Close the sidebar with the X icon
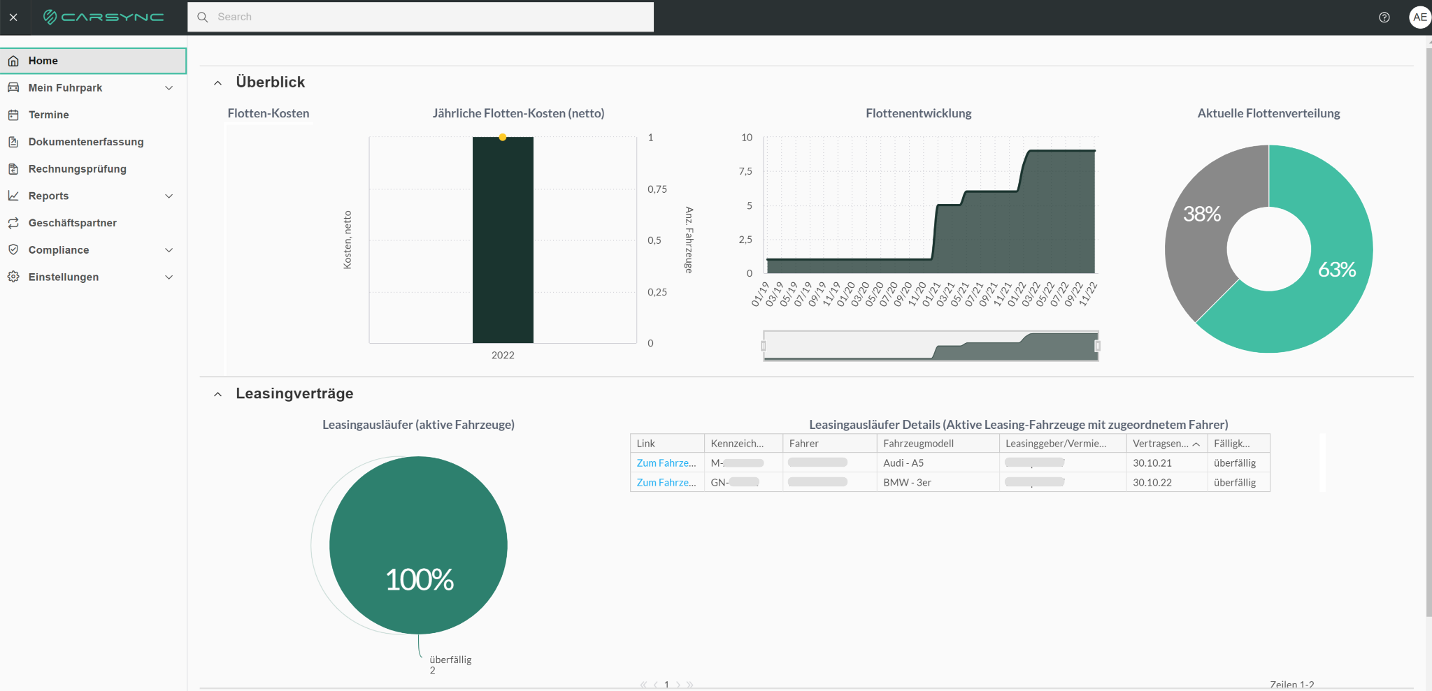This screenshot has height=691, width=1432. tap(13, 17)
